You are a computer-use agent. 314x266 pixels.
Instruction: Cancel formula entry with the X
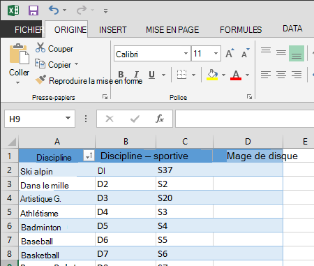click(x=110, y=119)
